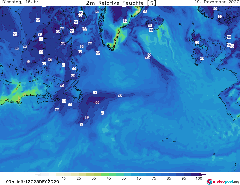Click the "45" label on the color scale
Viewport: 240px width, 185px height.
pos(109,178)
